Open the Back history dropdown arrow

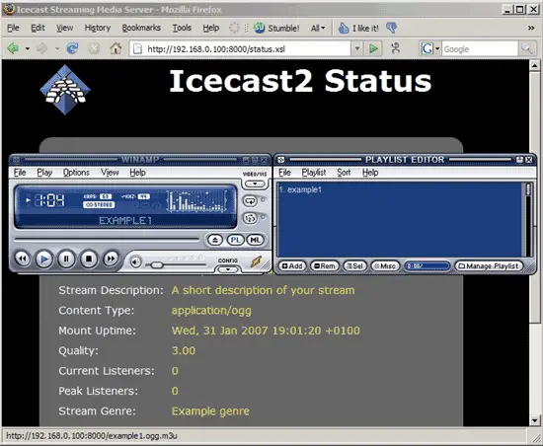[27, 48]
